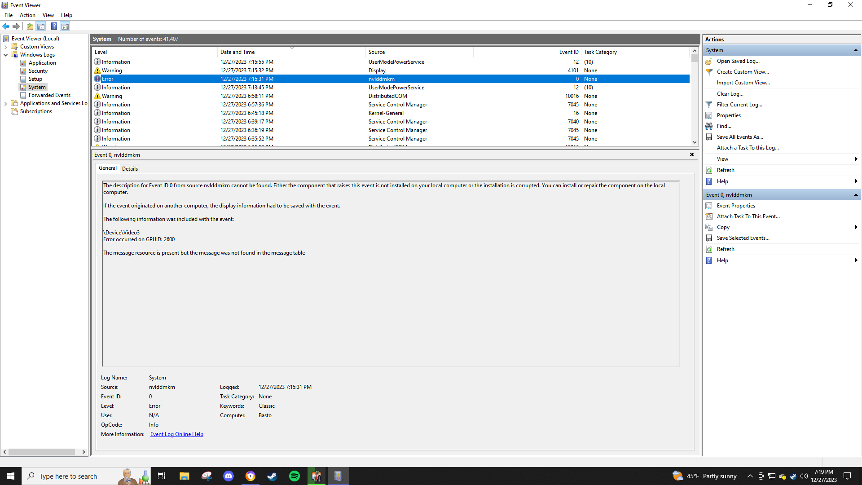Open the Event Log Online Help link
Viewport: 862px width, 485px height.
point(177,434)
